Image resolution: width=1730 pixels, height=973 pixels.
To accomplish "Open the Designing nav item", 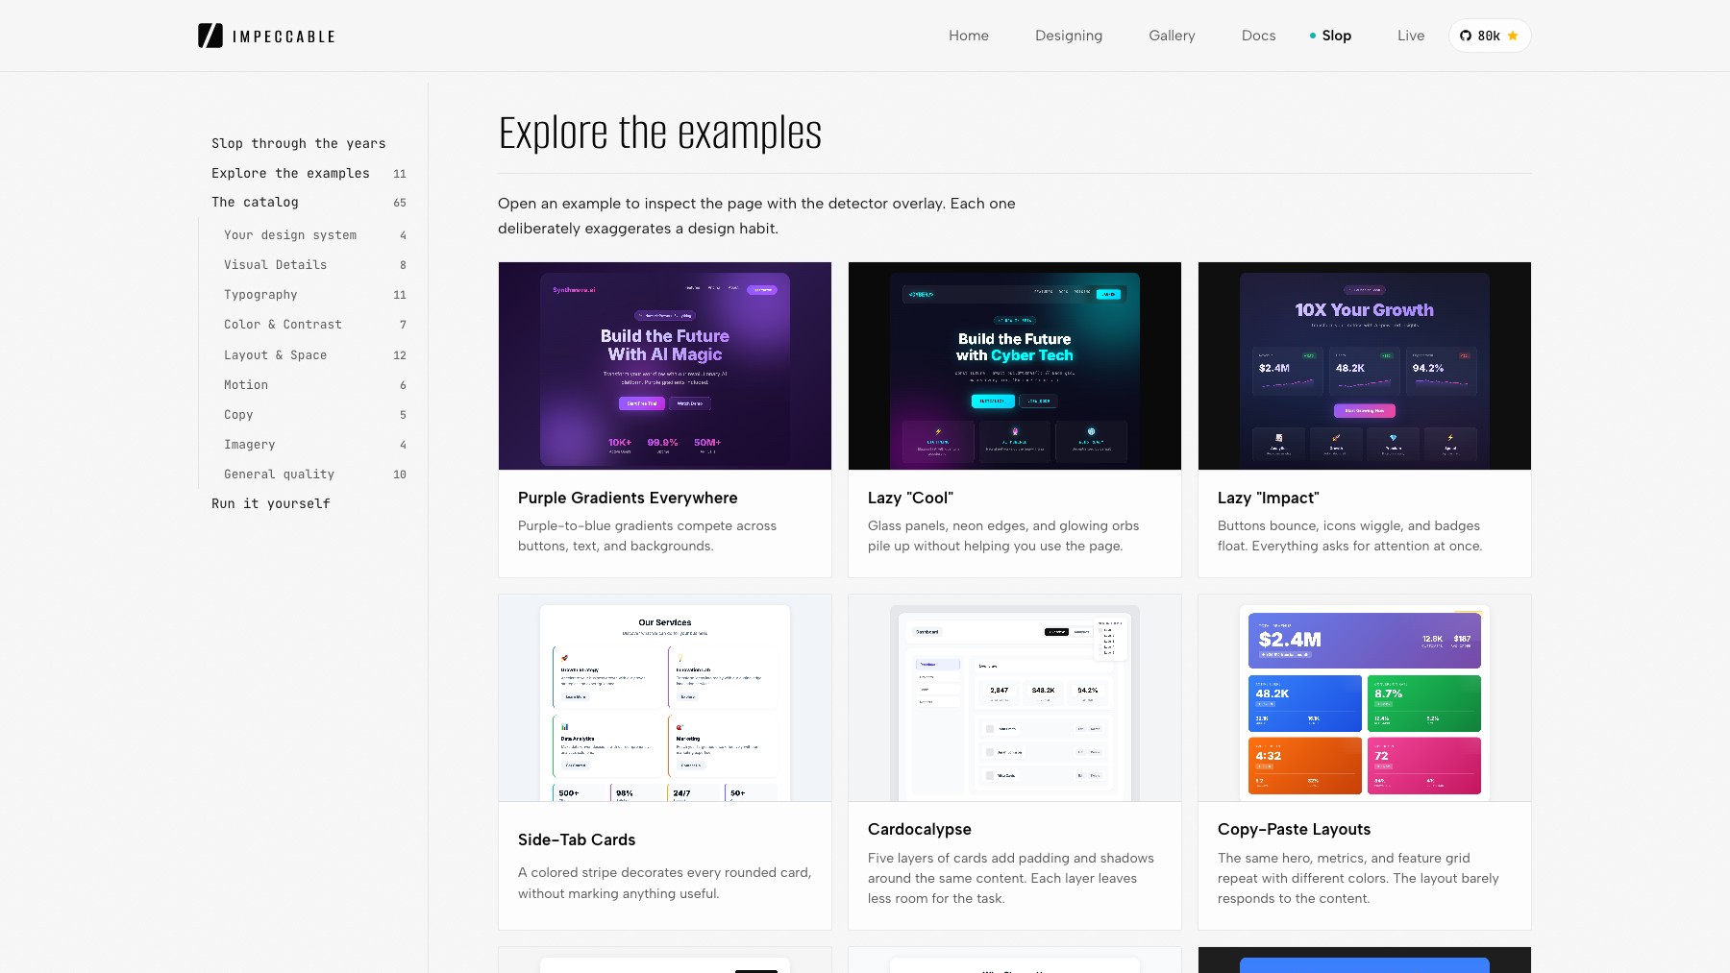I will coord(1069,36).
